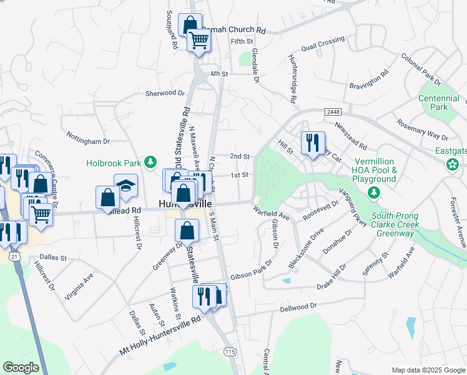The height and width of the screenshot is (375, 467).
Task: Click the 2448 road shield
Action: (333, 112)
